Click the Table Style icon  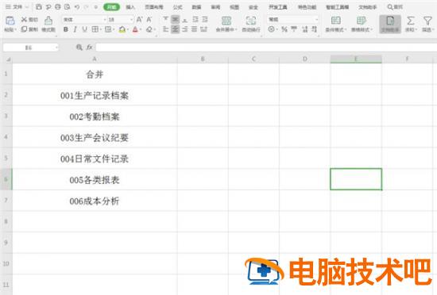click(362, 21)
